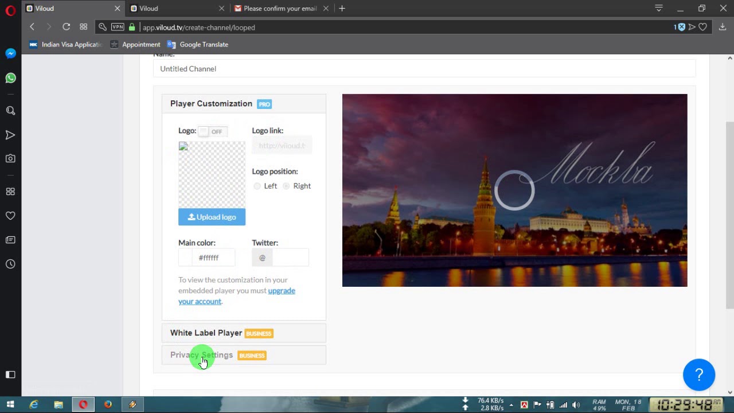Follow the upgrade your account link
The height and width of the screenshot is (413, 734).
pyautogui.click(x=236, y=296)
